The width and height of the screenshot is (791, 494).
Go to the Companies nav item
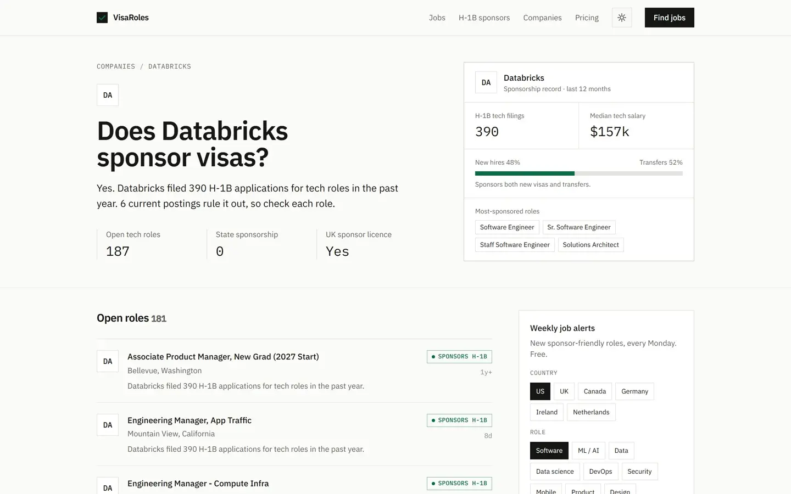click(543, 18)
